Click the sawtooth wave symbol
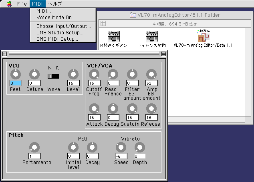 (50, 68)
